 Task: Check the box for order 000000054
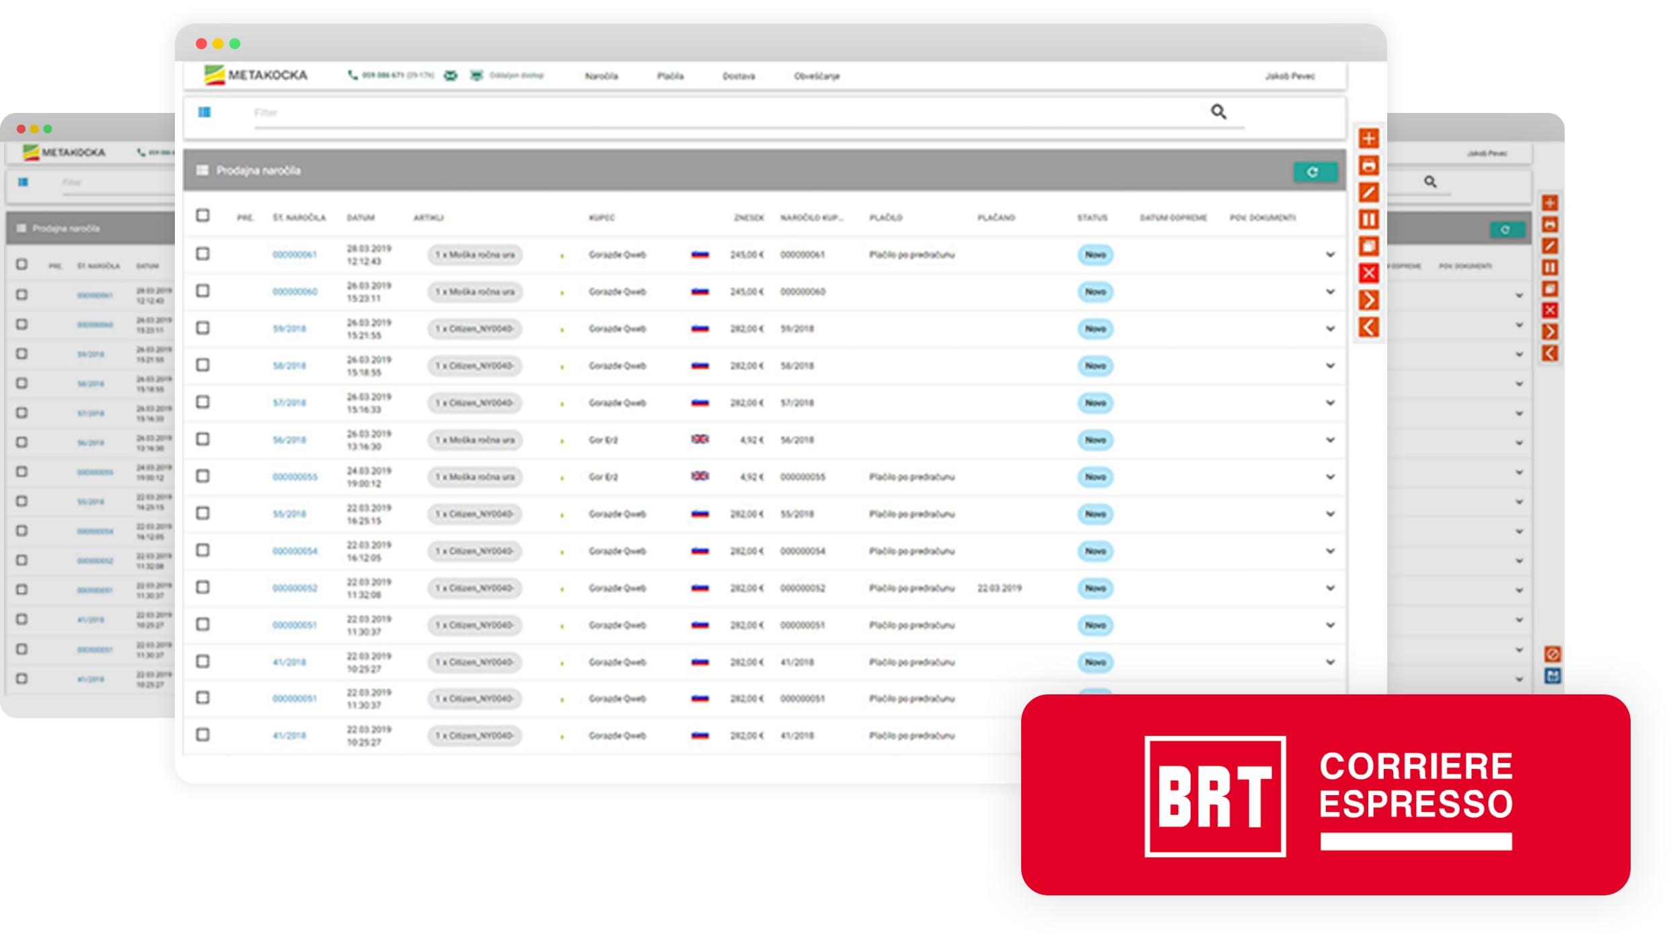(202, 550)
